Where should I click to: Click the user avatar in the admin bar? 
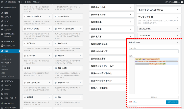coord(182,2)
